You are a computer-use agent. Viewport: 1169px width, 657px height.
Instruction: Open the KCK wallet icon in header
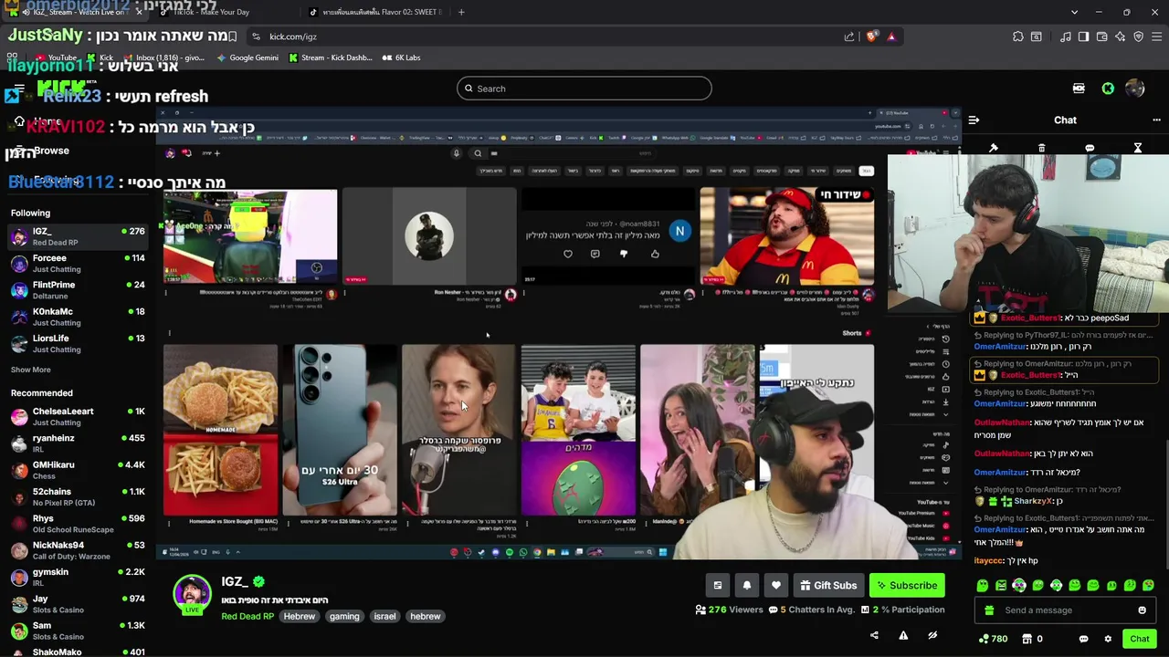click(1079, 89)
